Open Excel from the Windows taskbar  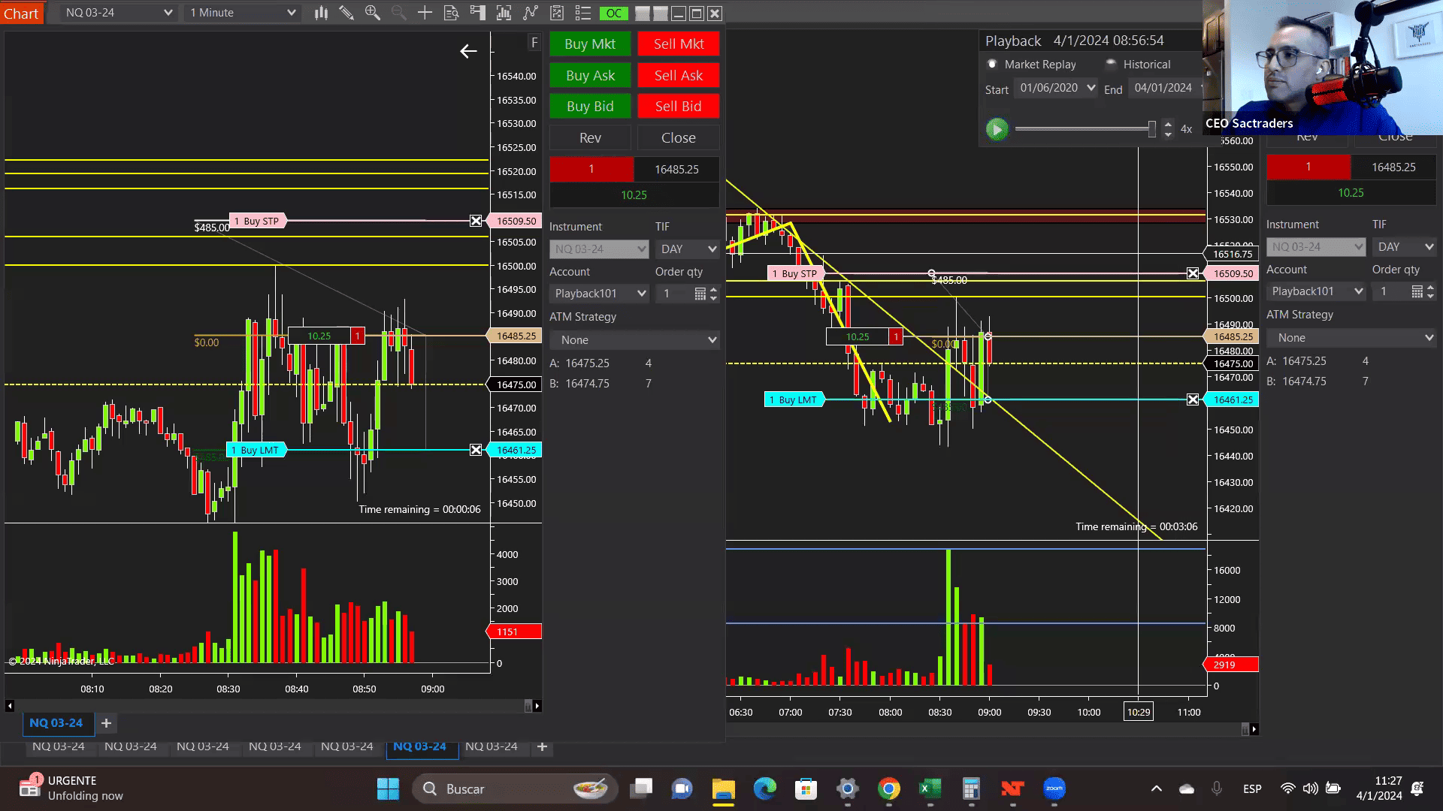pyautogui.click(x=930, y=788)
